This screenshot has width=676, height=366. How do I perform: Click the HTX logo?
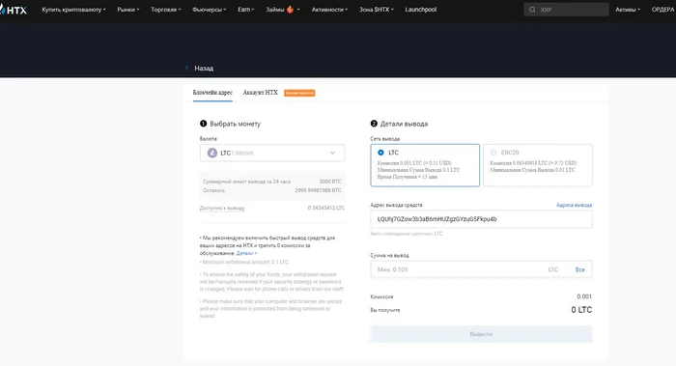pyautogui.click(x=14, y=10)
